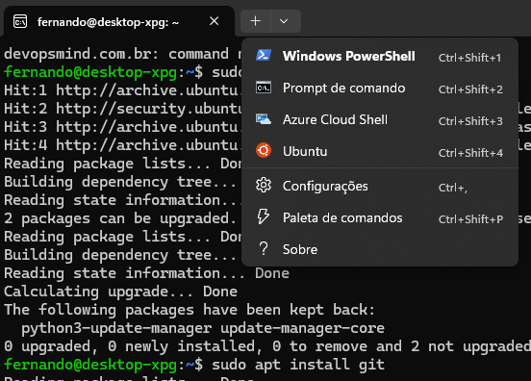Image resolution: width=531 pixels, height=381 pixels.
Task: Click the Ctrl+Shift+4 shortcut label
Action: pos(470,153)
